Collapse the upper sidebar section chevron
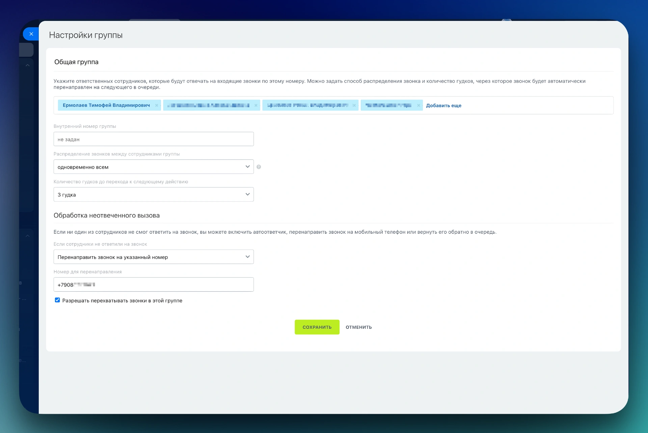648x433 pixels. point(28,65)
